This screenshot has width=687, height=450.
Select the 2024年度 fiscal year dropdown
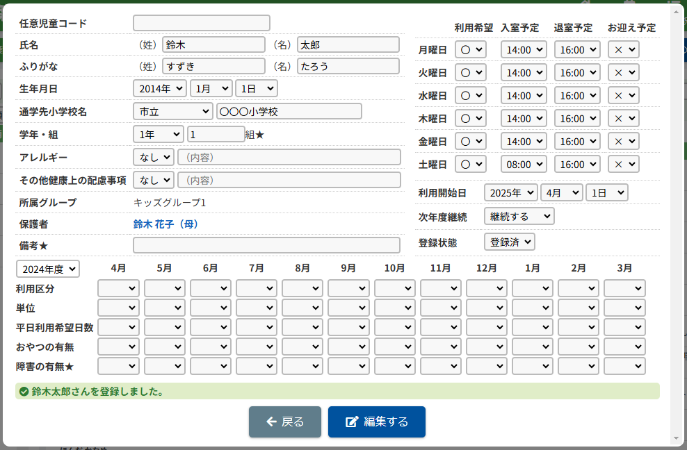(x=47, y=269)
